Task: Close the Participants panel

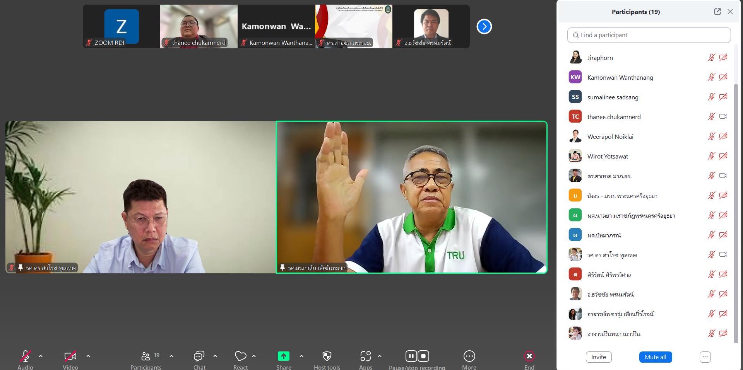Action: 730,12
